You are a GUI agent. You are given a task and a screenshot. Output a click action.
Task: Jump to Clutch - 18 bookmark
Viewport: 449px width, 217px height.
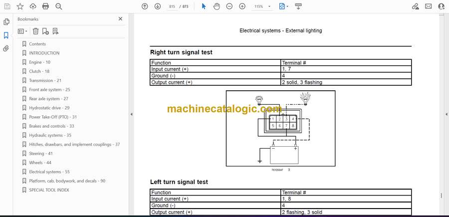coord(39,71)
